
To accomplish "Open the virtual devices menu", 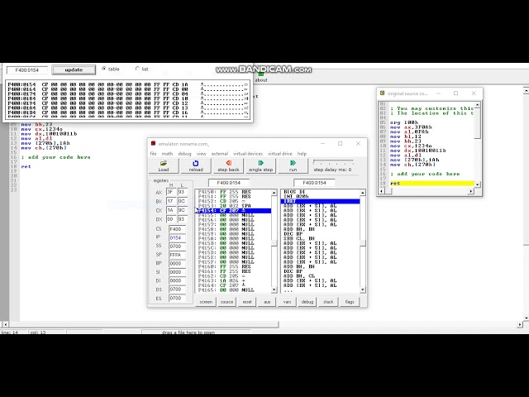I will [248, 154].
